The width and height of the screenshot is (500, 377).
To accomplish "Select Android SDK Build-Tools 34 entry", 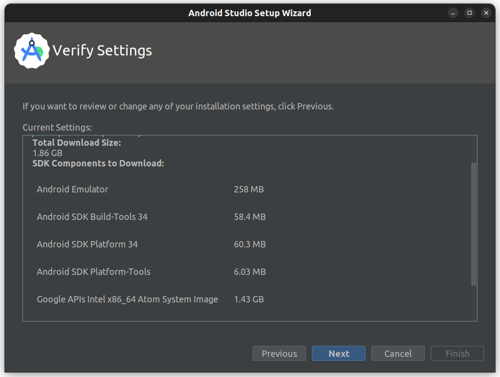I will tap(92, 217).
